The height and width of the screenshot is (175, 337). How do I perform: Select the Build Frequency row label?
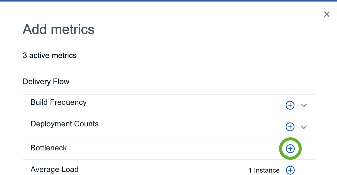point(59,102)
